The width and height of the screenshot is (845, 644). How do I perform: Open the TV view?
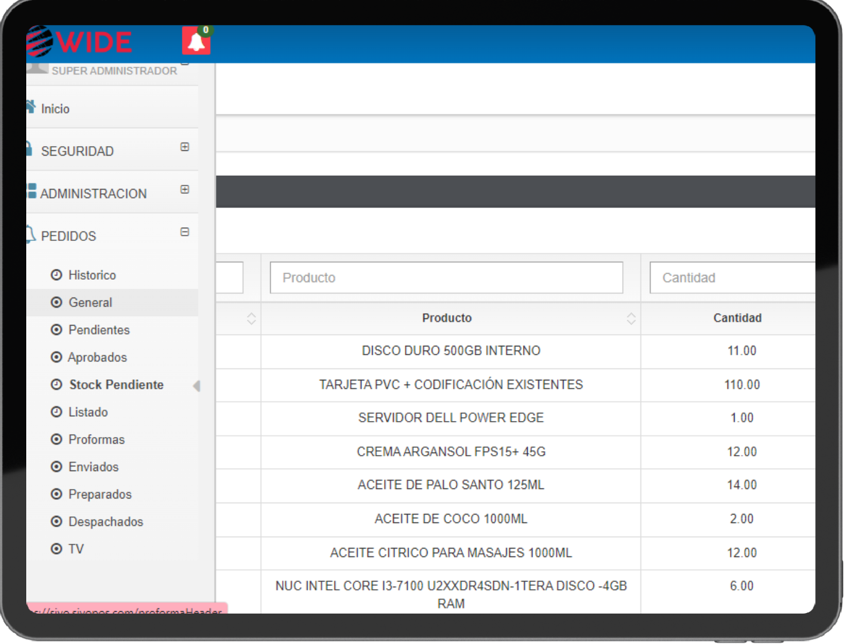point(76,549)
